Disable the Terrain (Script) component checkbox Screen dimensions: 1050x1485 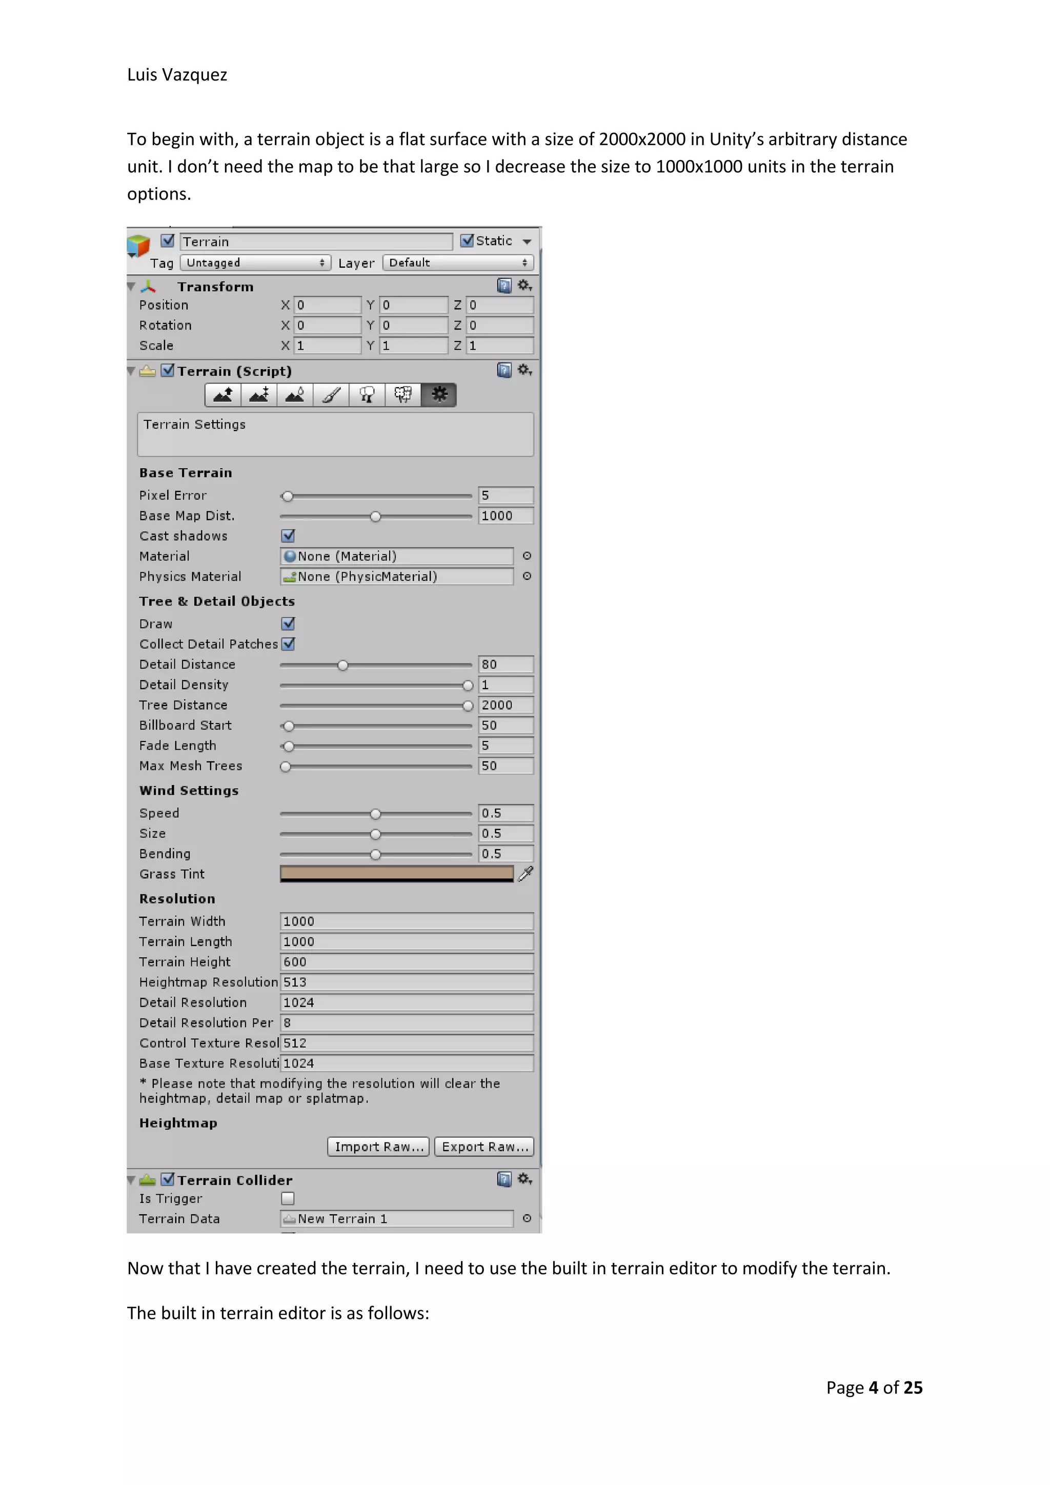coord(168,370)
